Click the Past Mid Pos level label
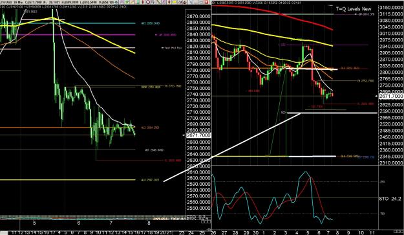Viewport: 404px width, 235px height. pyautogui.click(x=173, y=48)
